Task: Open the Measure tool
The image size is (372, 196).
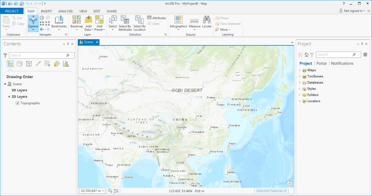Action: pos(195,22)
